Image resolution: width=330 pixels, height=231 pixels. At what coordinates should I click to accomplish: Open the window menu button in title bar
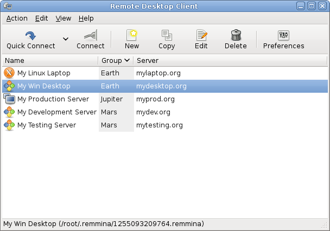tap(8, 7)
